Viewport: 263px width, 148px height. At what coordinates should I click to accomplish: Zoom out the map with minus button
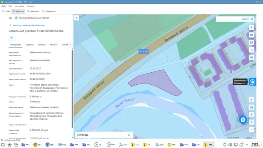click(251, 129)
